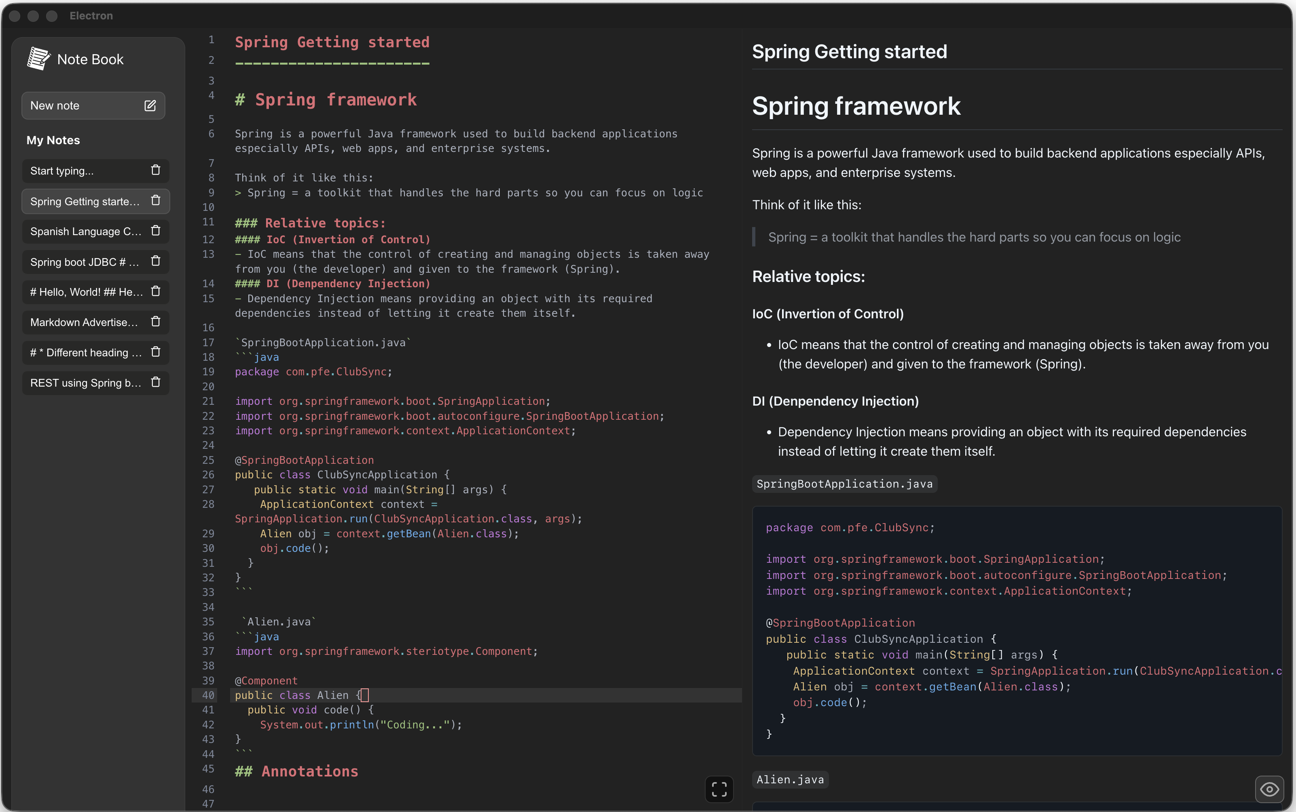Click '#### IoC (Invertion of Control)' editor line

point(332,240)
